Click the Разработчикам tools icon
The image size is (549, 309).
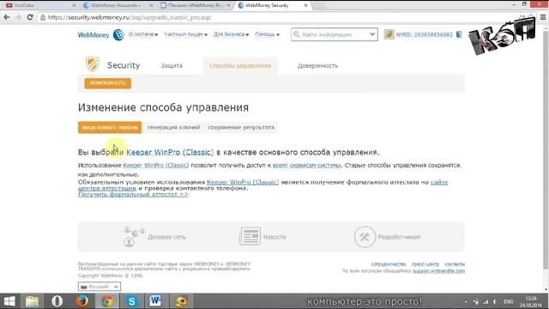click(x=365, y=237)
